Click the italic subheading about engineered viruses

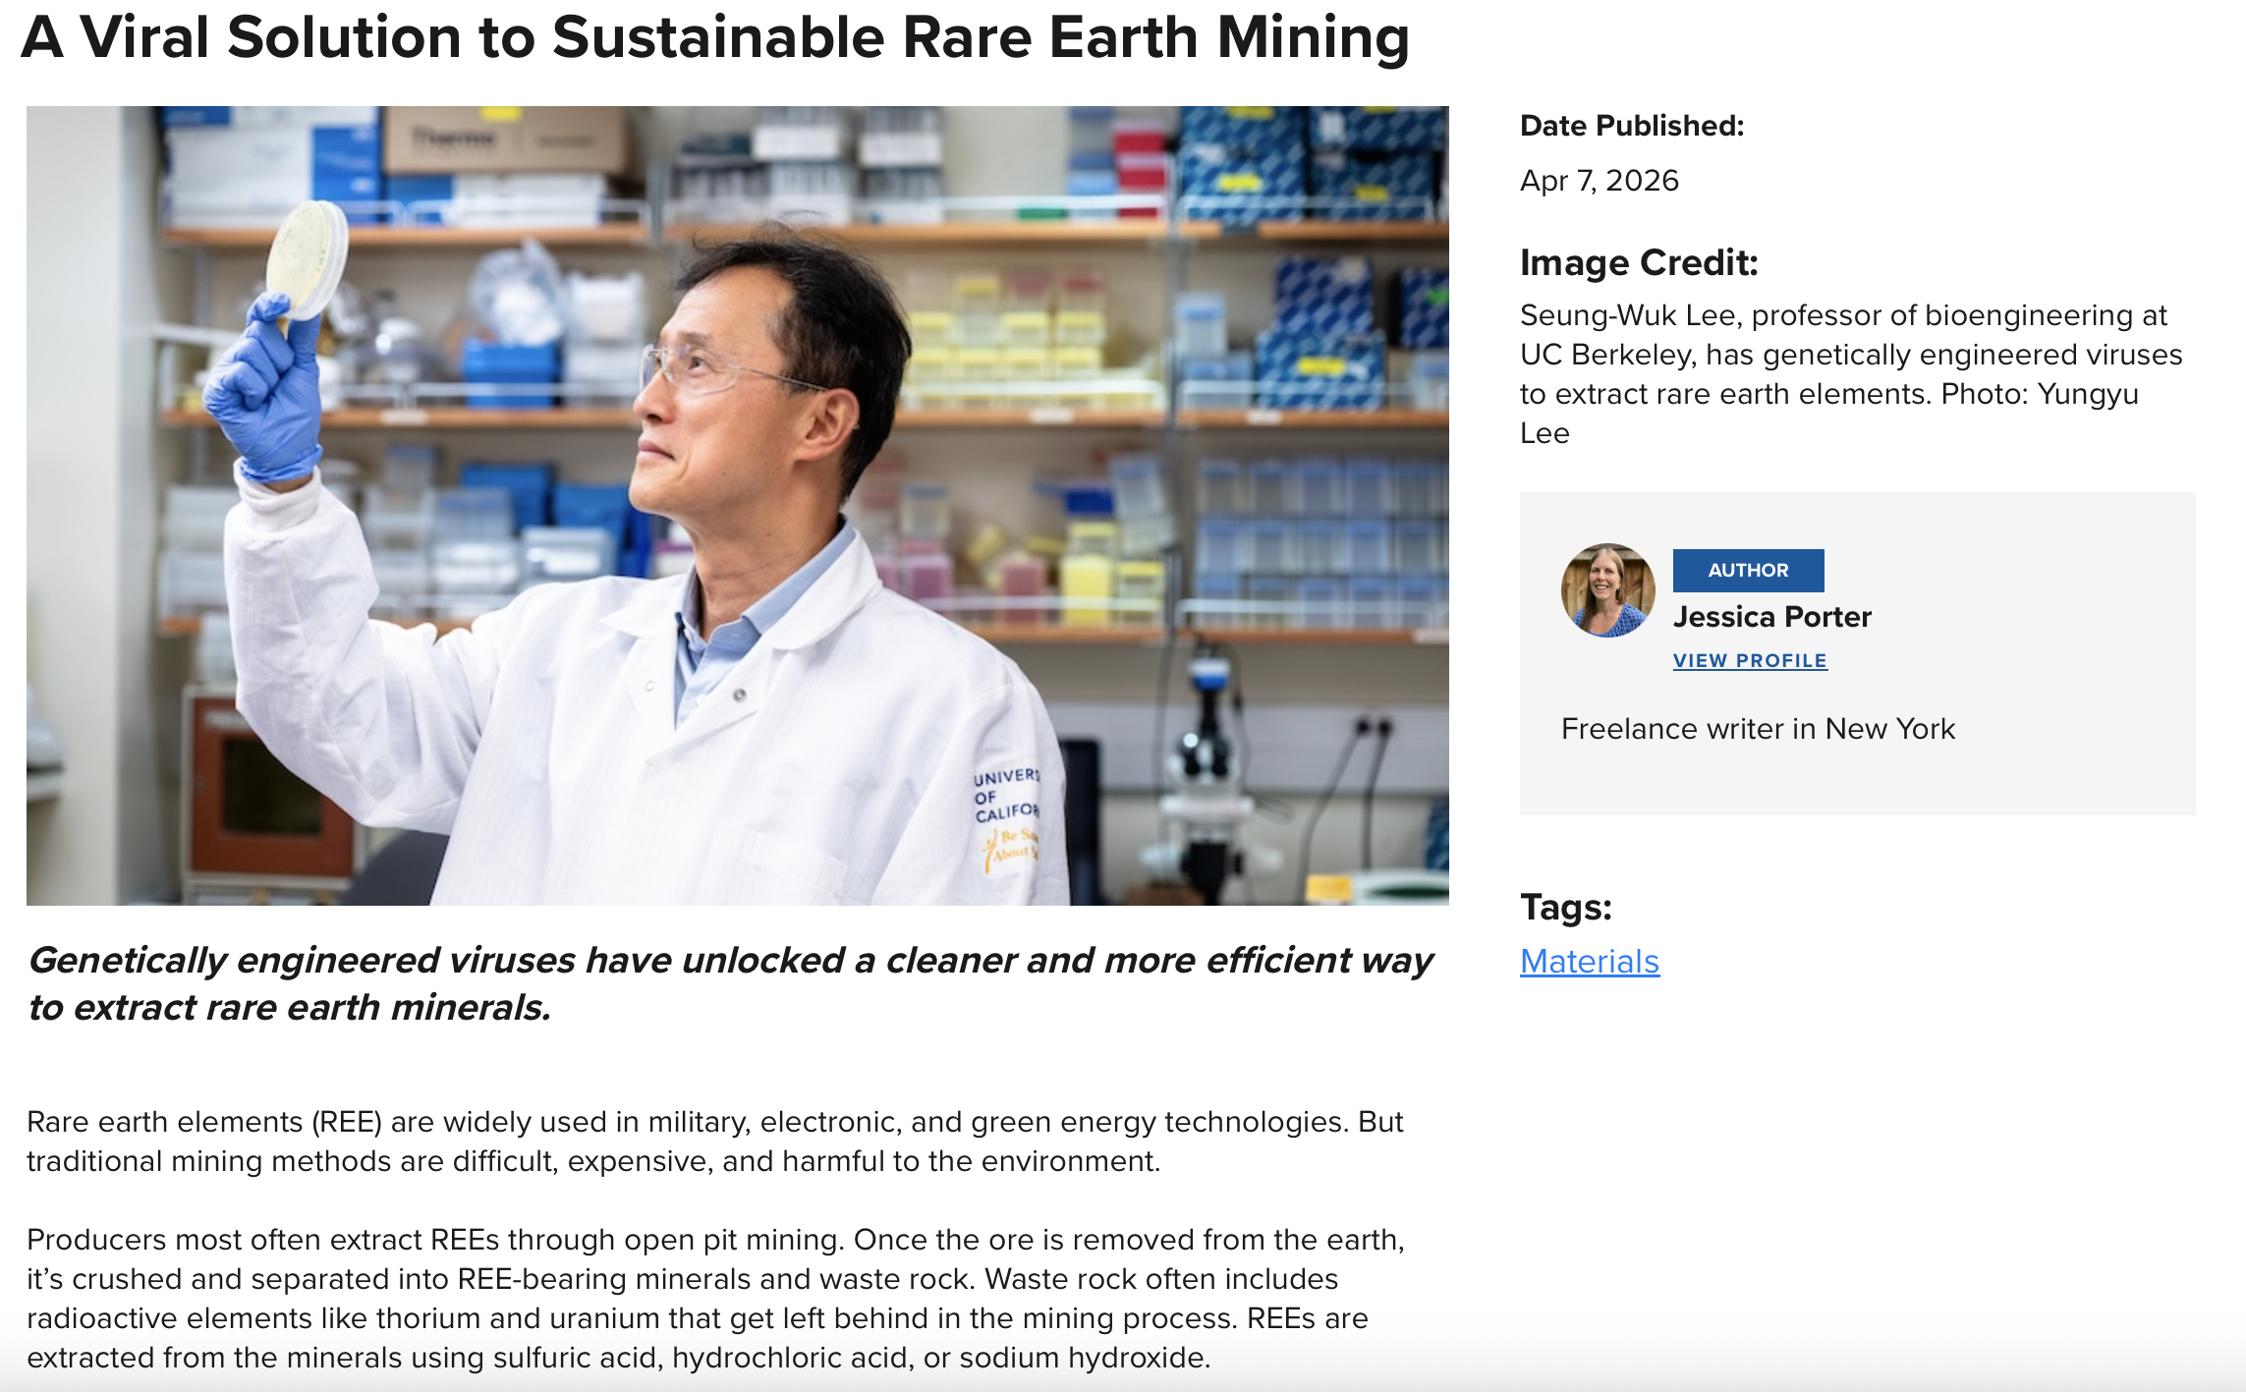click(730, 983)
